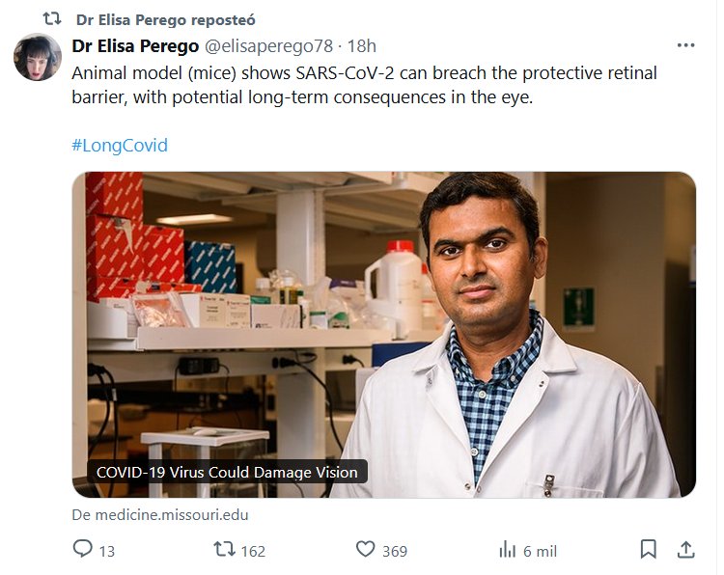
Task: Open Dr Elisa Perego's profile avatar
Action: click(38, 57)
